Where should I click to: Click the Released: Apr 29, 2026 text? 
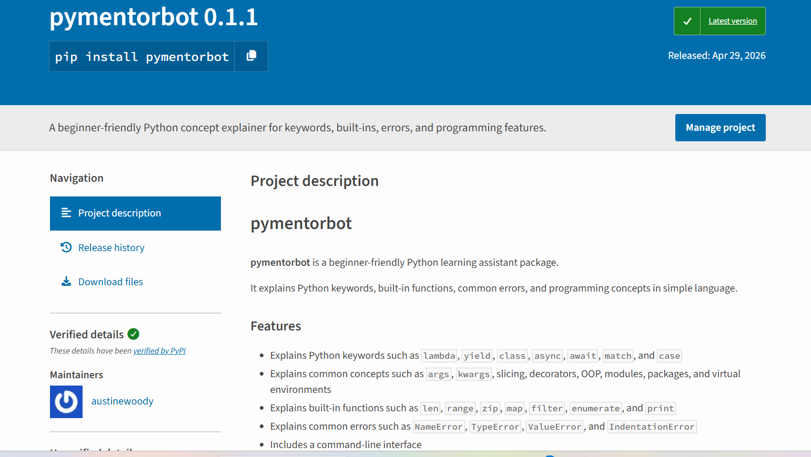tap(717, 56)
